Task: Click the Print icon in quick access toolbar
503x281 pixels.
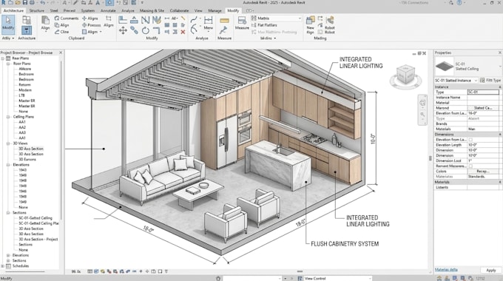Action: 32,3
